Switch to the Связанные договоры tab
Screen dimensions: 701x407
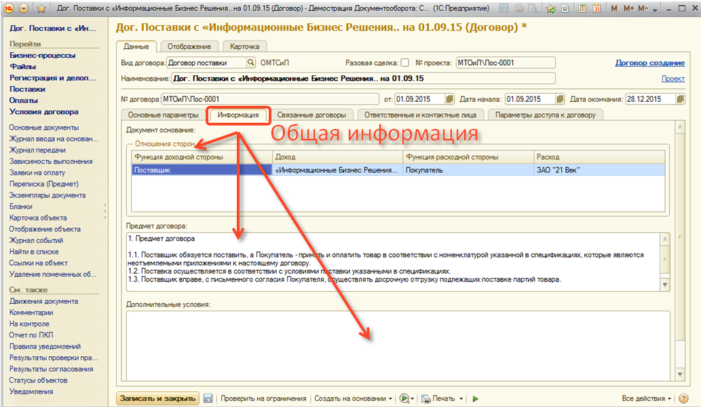pyautogui.click(x=316, y=115)
